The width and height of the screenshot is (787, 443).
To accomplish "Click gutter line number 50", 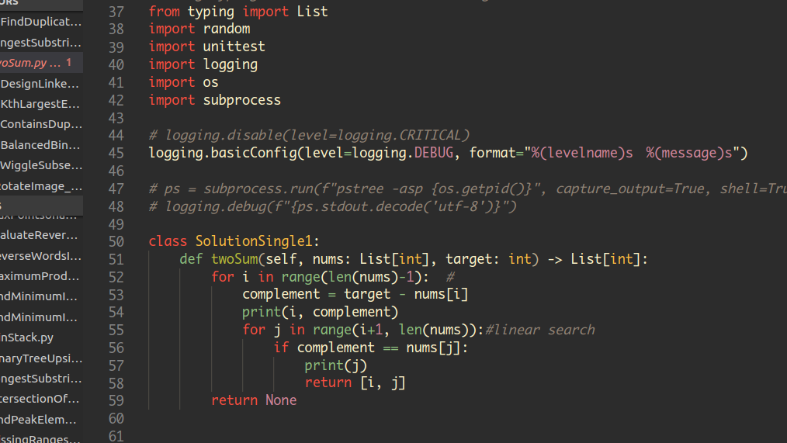I will click(116, 242).
